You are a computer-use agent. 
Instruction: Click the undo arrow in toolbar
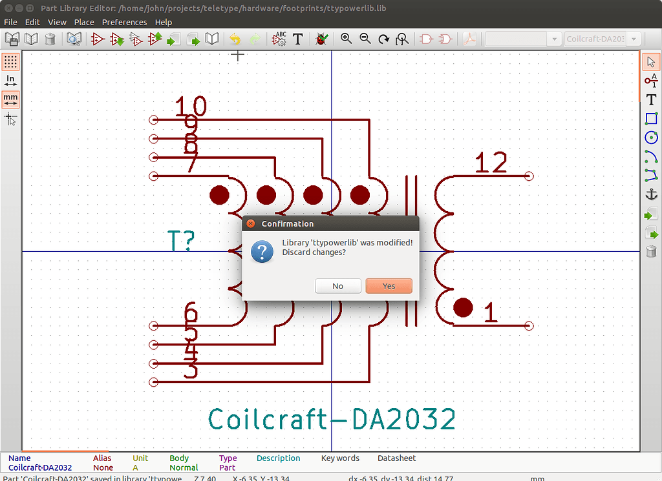tap(235, 39)
